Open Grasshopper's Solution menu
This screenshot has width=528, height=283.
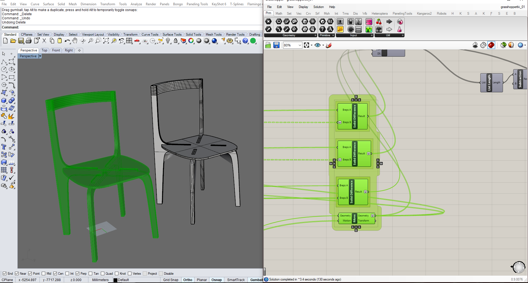coord(318,7)
